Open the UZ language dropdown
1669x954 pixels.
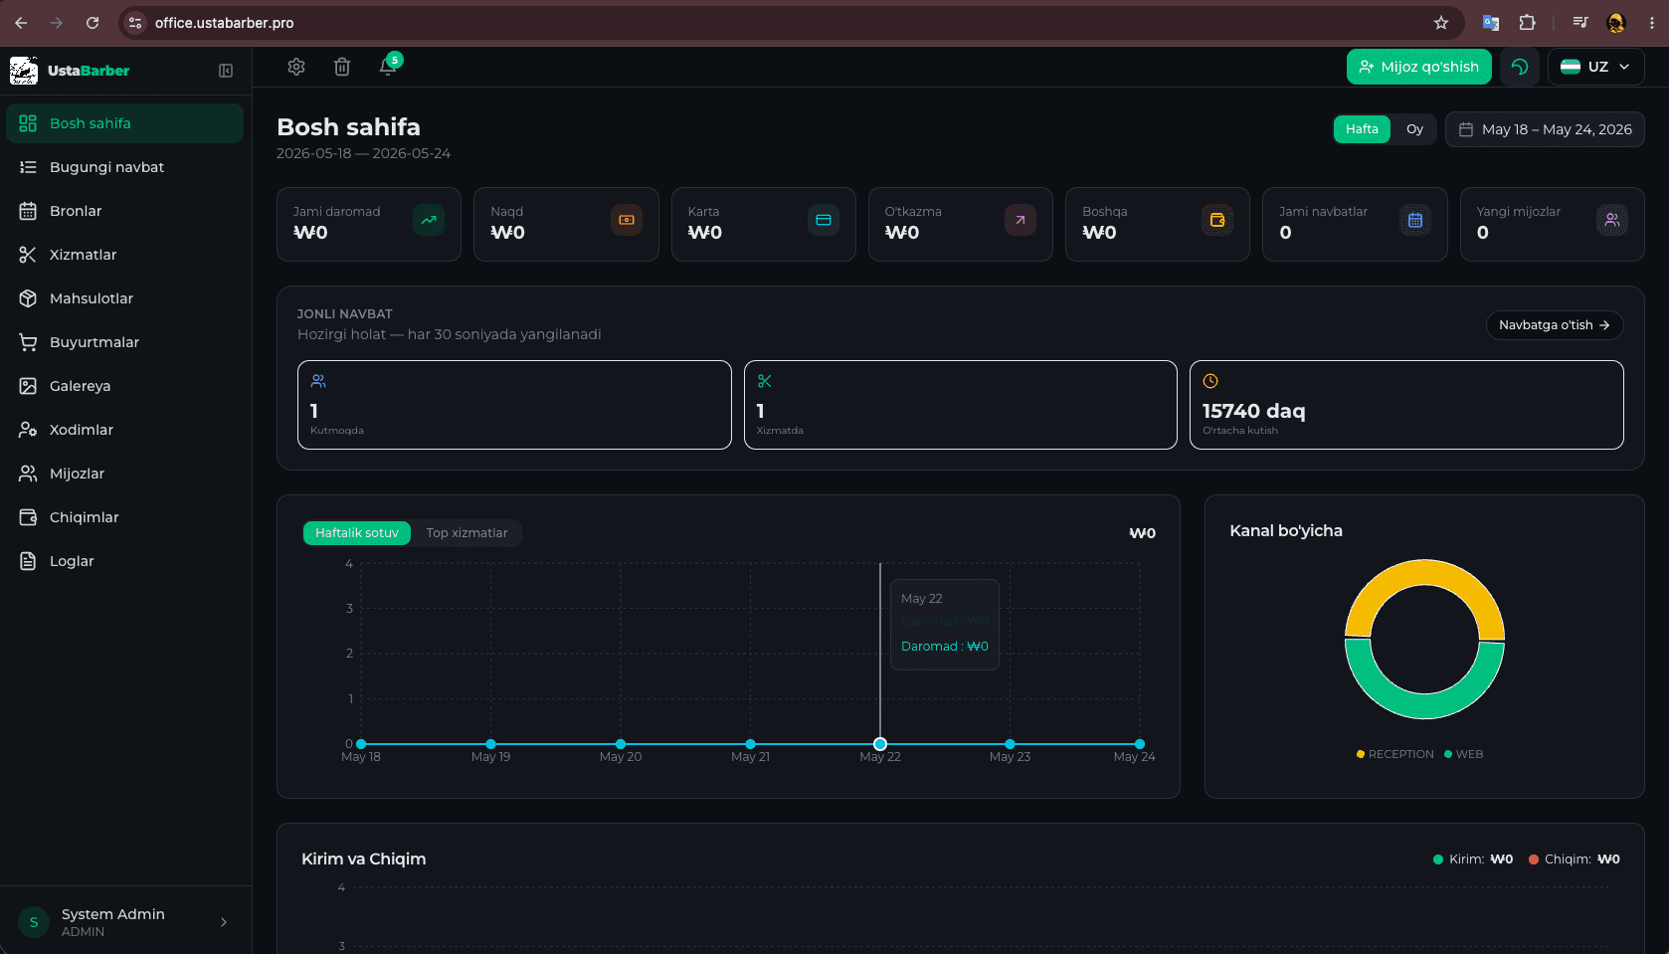[x=1595, y=67]
